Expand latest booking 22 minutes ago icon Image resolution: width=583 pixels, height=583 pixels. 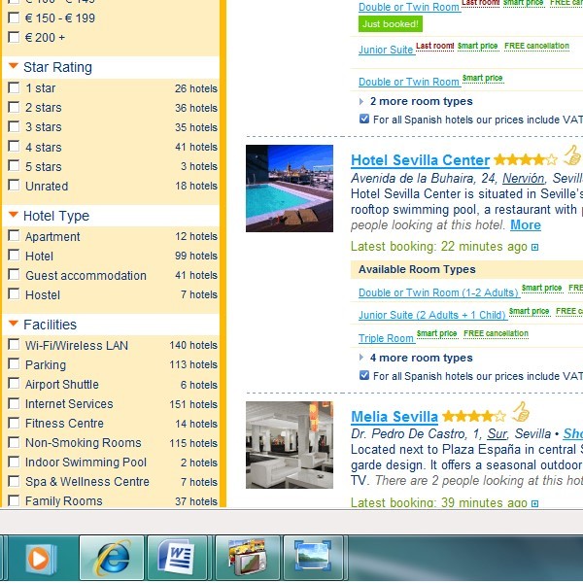[x=534, y=247]
